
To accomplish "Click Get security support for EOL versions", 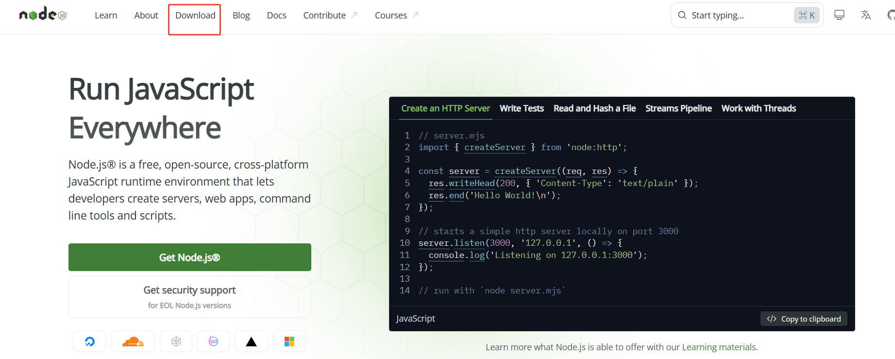I will click(190, 297).
